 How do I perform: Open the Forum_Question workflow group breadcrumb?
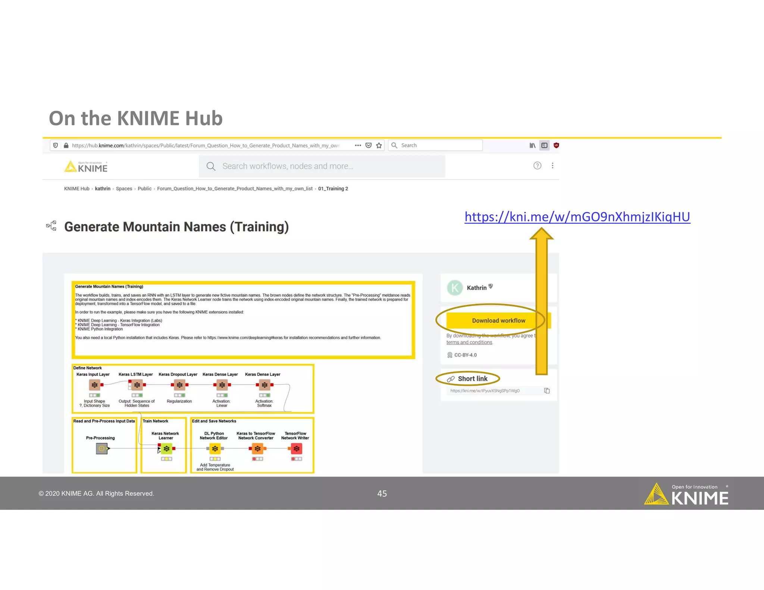click(x=235, y=189)
